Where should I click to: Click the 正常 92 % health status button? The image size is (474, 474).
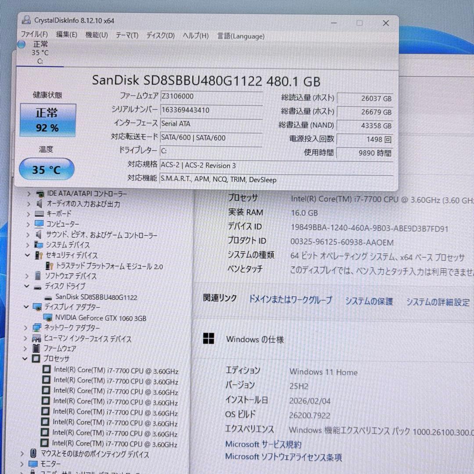[x=47, y=120]
